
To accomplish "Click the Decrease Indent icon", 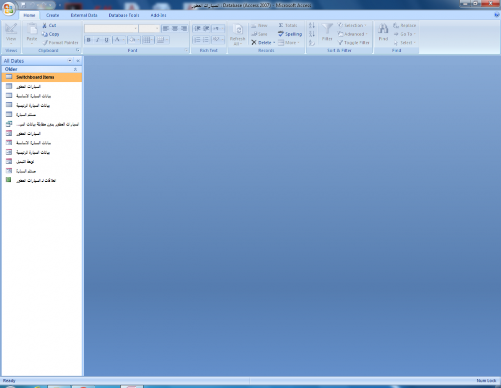I will pos(197,29).
